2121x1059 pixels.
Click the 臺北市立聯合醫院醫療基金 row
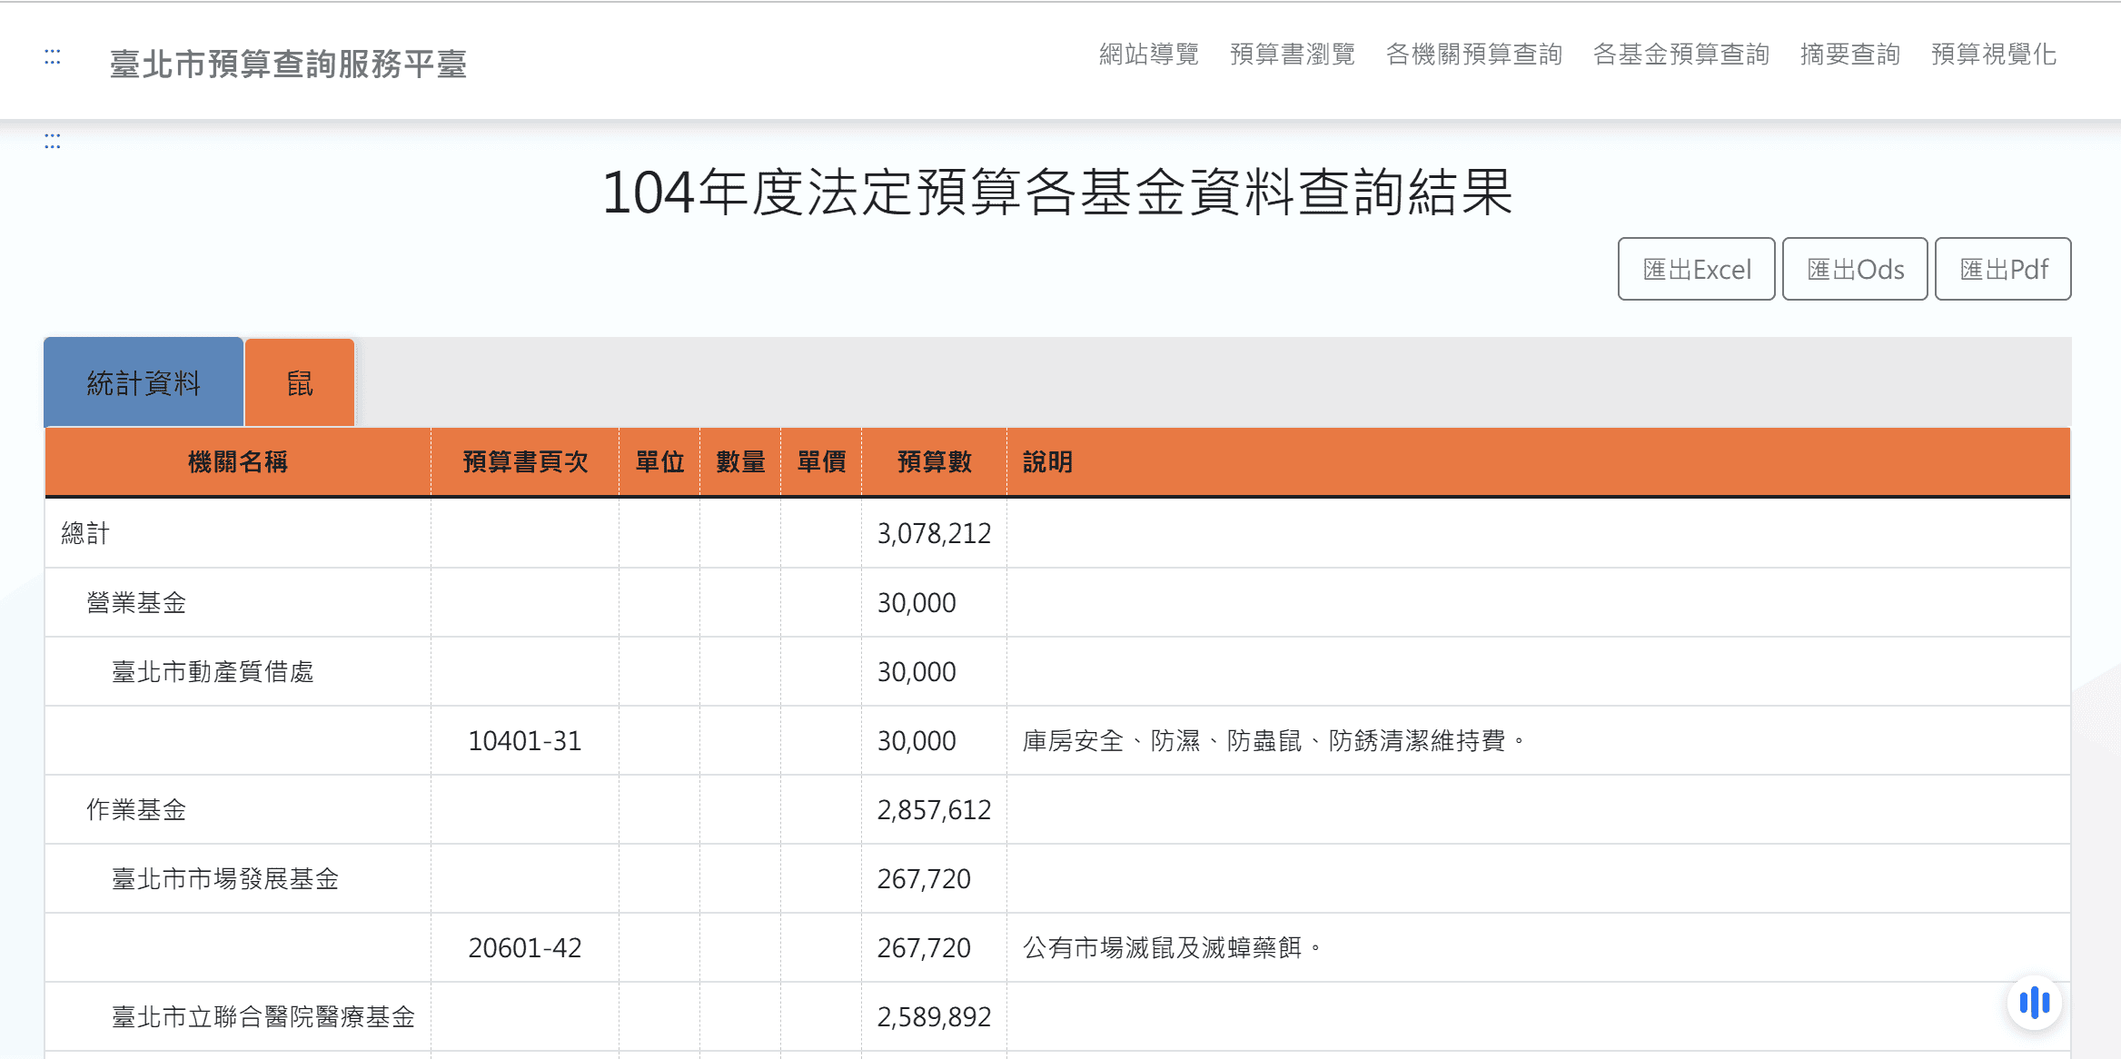pos(263,1017)
